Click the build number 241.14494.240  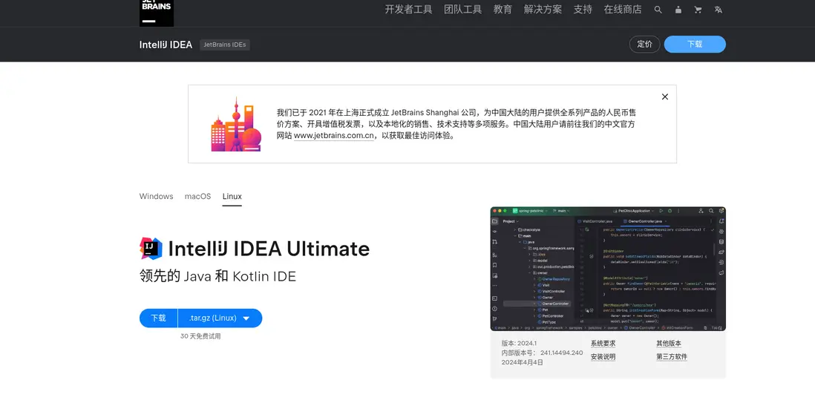point(561,353)
